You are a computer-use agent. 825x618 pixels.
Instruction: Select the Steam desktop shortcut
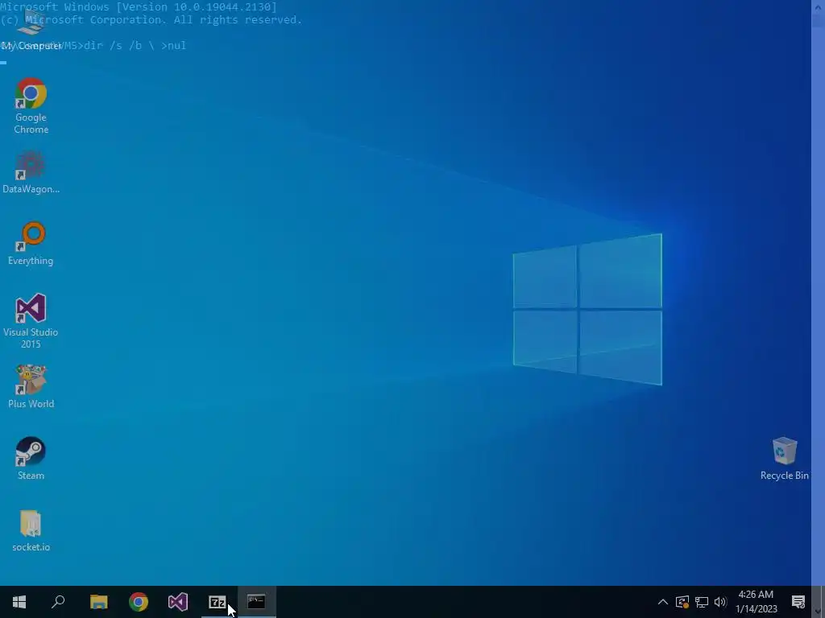[31, 458]
